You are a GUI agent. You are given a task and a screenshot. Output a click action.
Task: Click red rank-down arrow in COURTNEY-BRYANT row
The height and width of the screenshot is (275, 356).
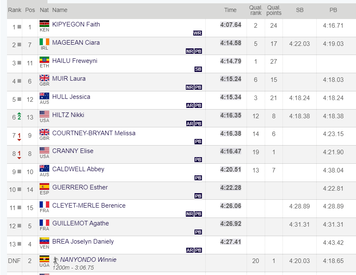click(19, 137)
